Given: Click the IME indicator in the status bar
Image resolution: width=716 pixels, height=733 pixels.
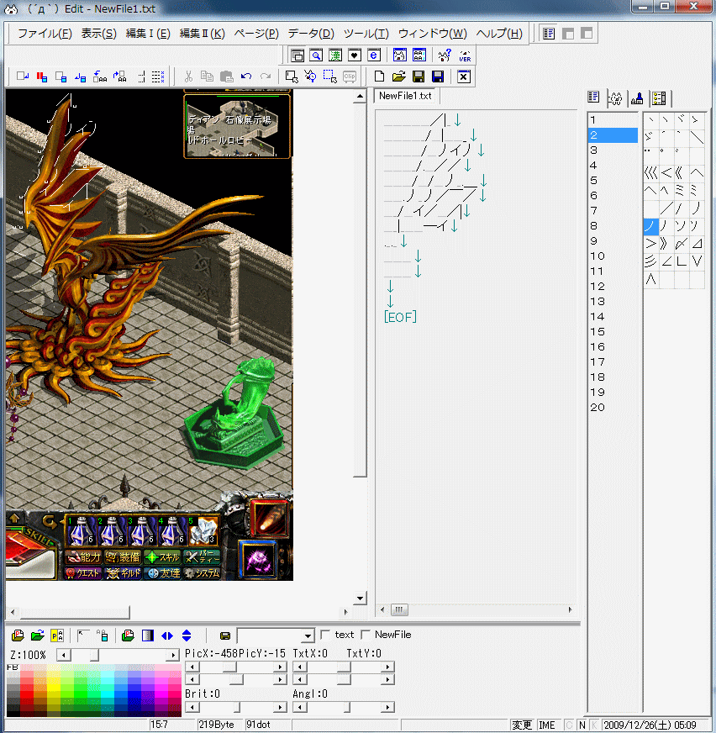Looking at the screenshot, I should (547, 725).
